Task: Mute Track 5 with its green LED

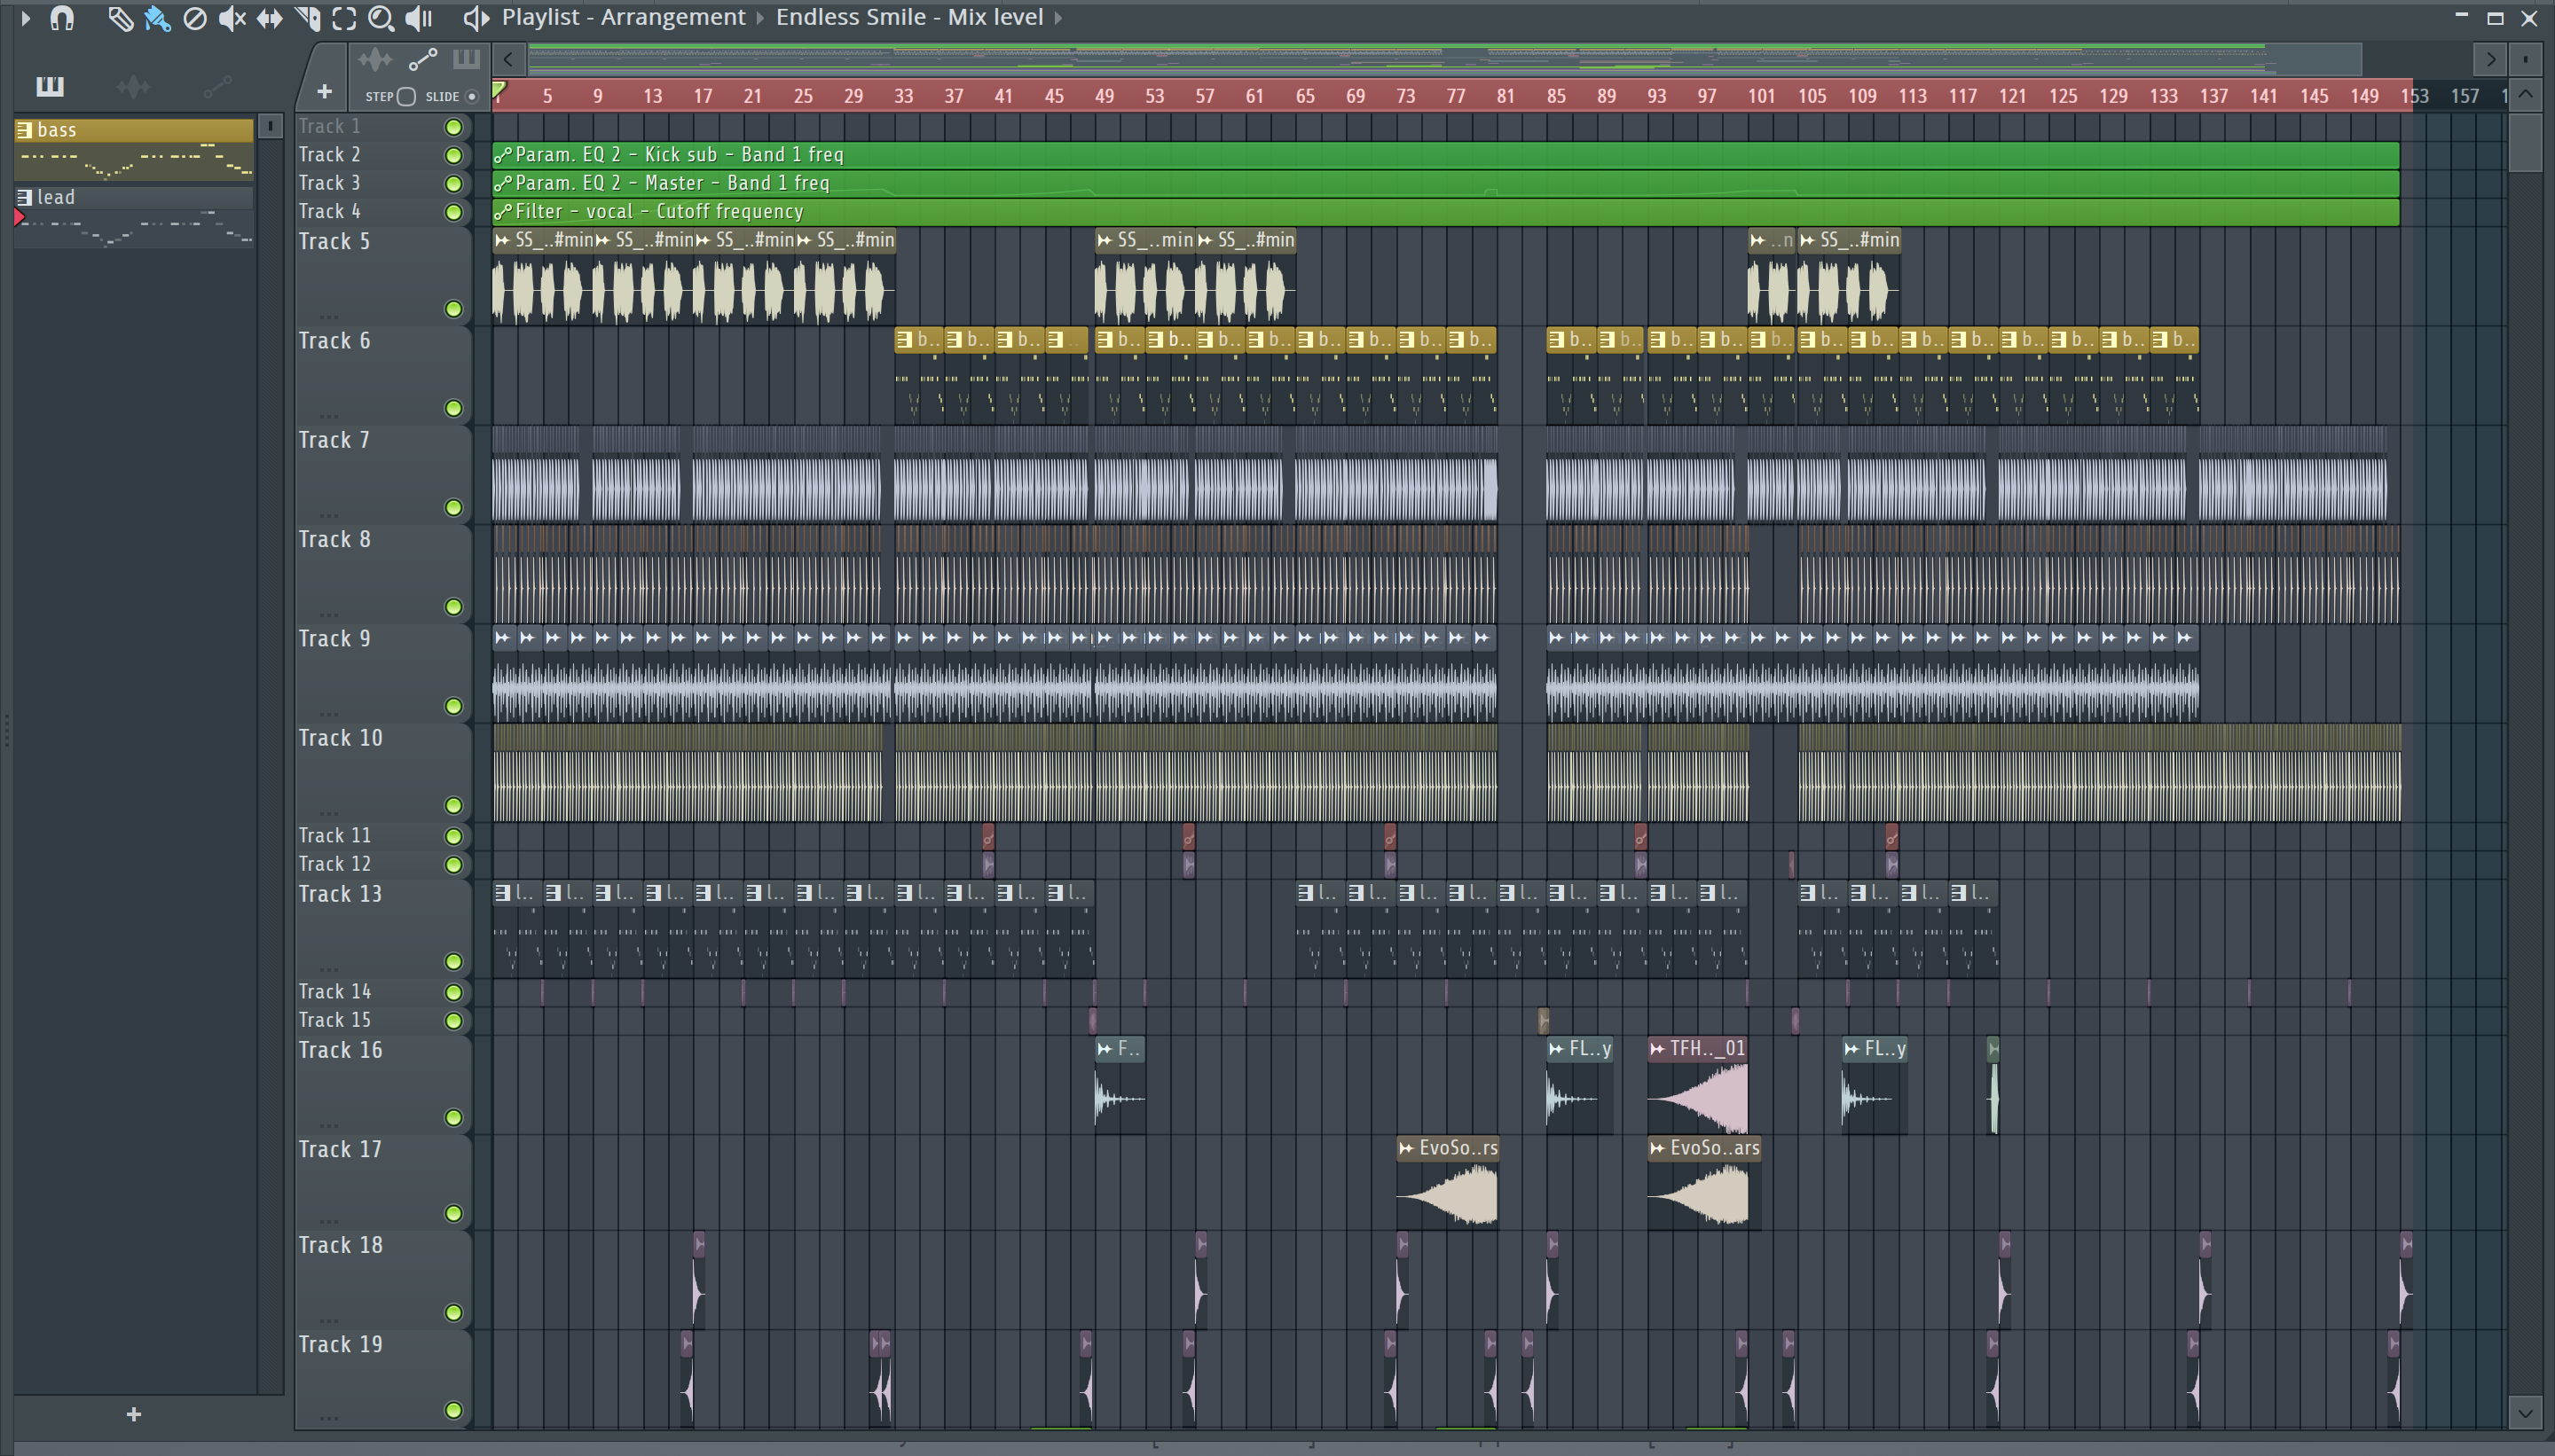Action: click(453, 309)
